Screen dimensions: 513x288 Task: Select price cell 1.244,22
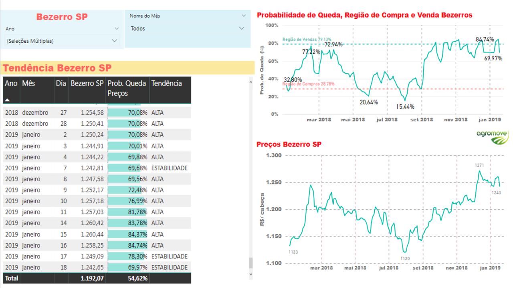point(92,157)
